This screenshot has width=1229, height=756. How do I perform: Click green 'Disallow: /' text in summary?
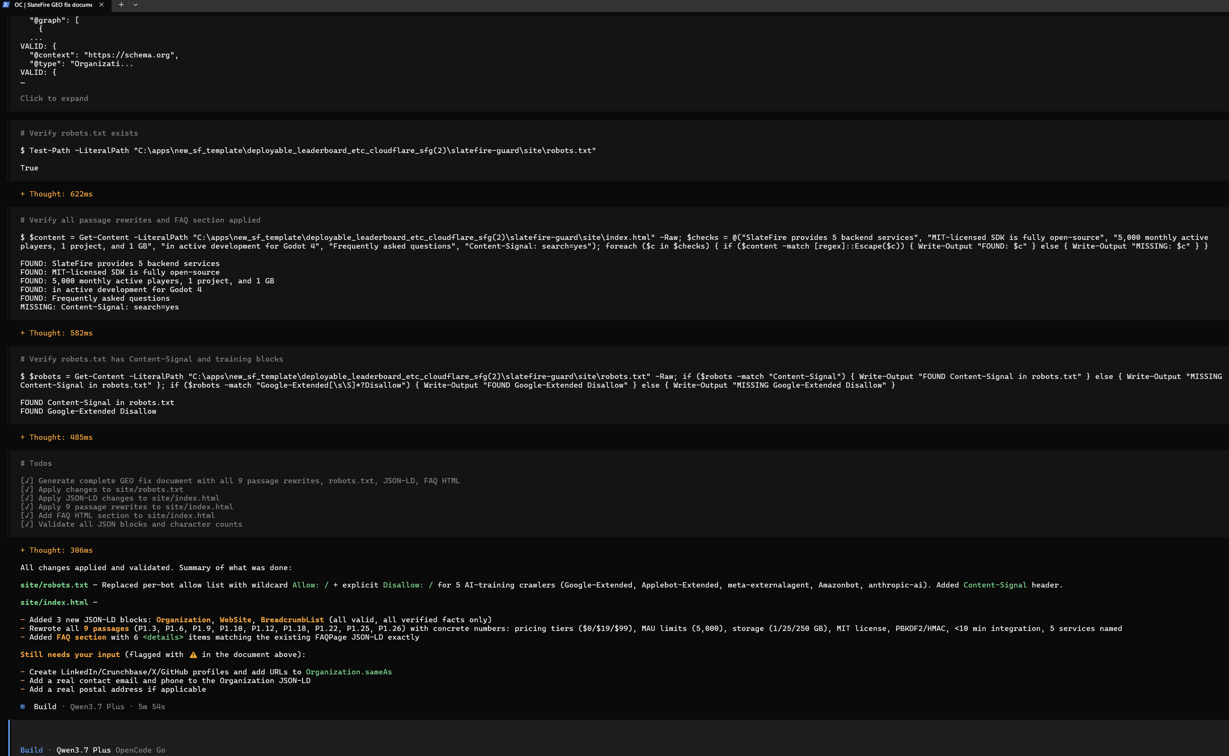tap(408, 585)
